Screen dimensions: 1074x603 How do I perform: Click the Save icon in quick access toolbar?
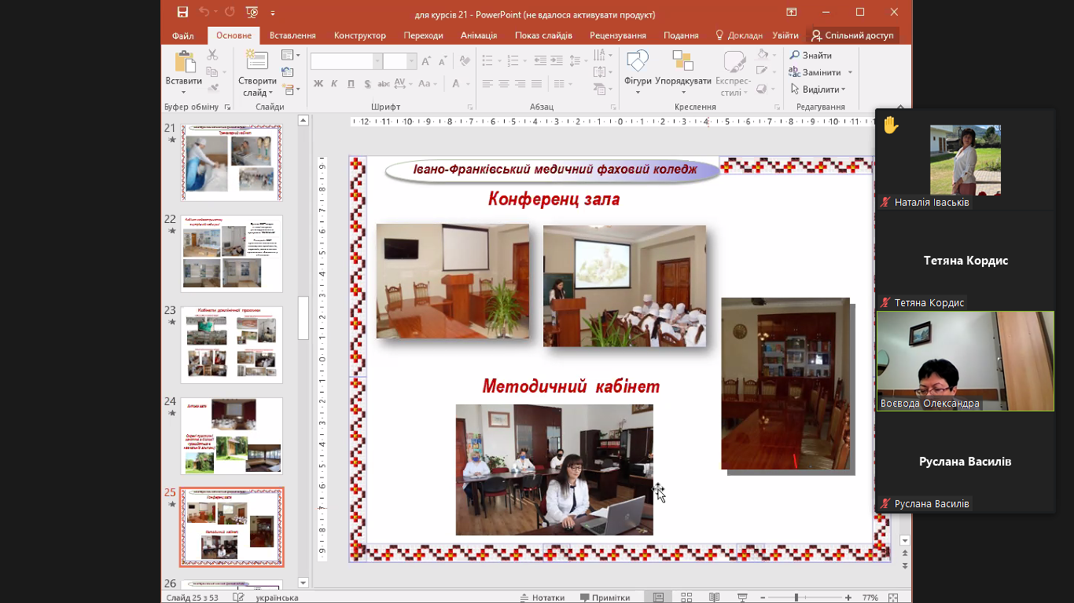pos(182,12)
